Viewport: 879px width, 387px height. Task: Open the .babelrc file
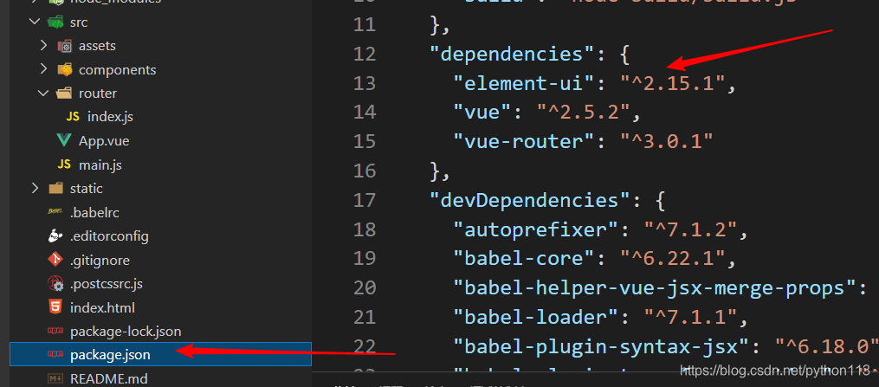tap(94, 212)
